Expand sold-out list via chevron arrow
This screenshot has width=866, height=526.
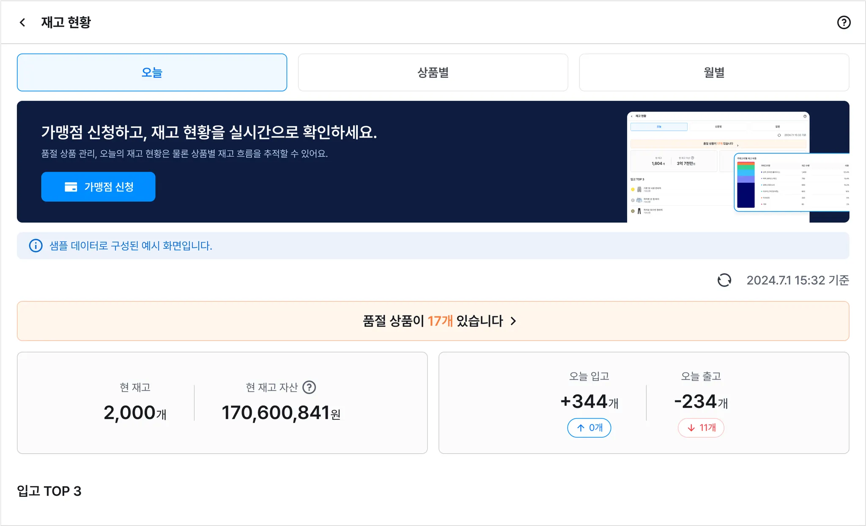tap(513, 321)
